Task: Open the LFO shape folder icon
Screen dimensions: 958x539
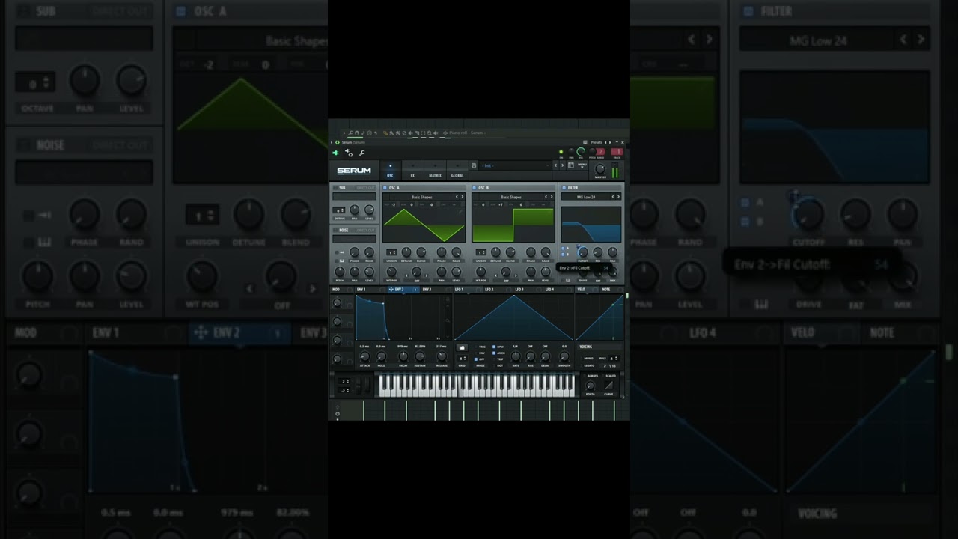Action: (x=462, y=347)
